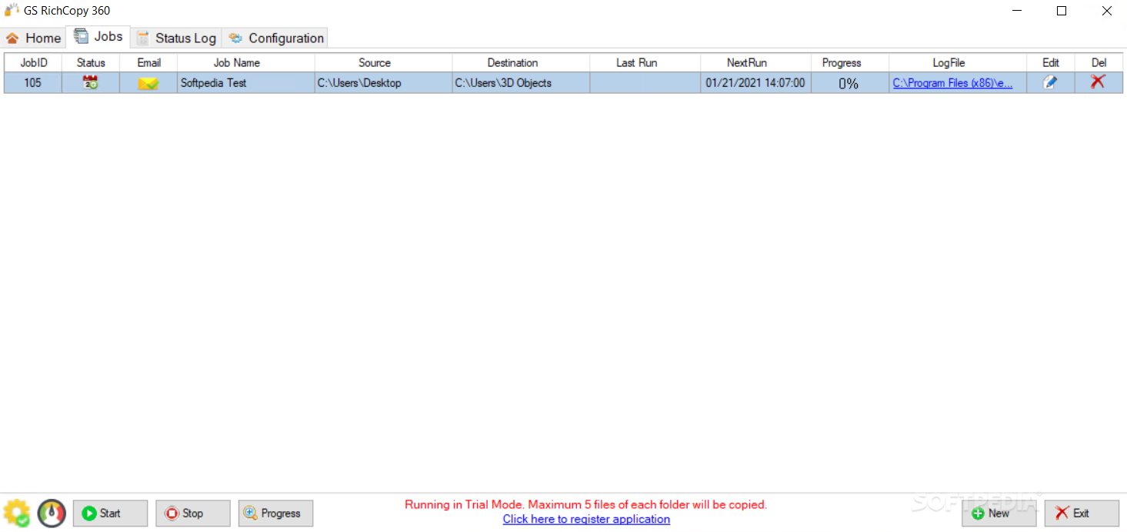Select the job ID cell 105
Viewport: 1127px width, 532px height.
(33, 83)
